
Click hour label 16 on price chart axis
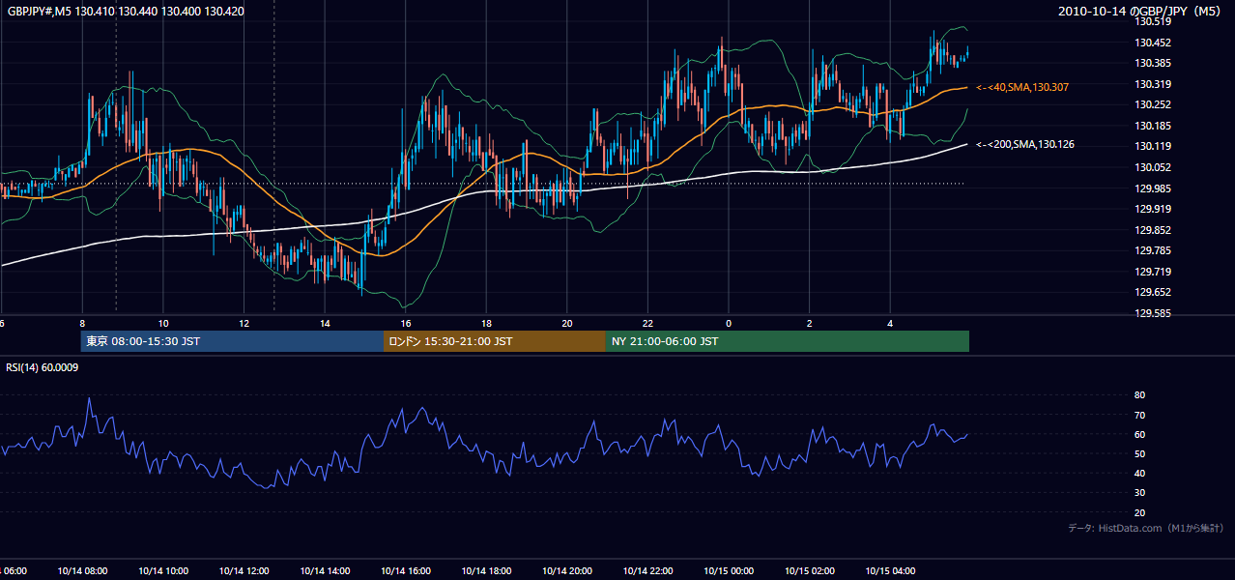coord(406,323)
